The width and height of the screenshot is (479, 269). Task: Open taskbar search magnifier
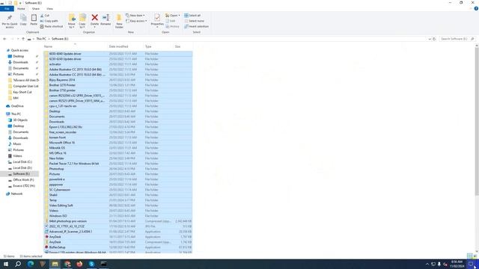click(18, 264)
